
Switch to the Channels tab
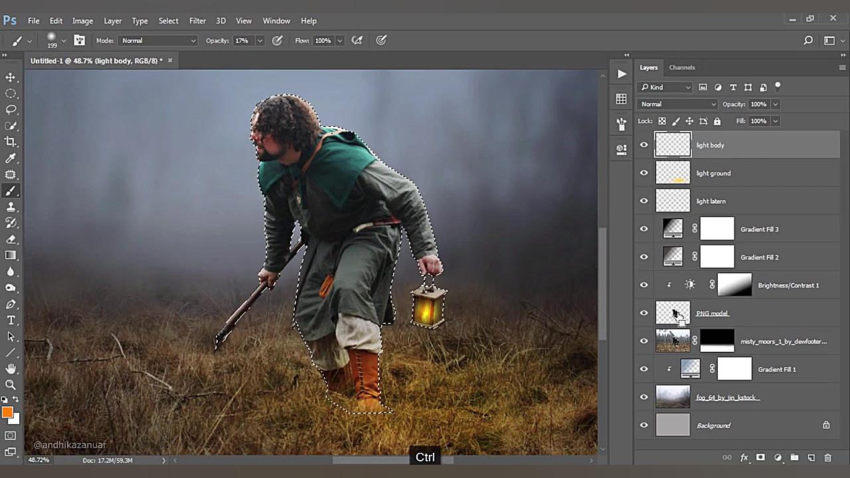(x=681, y=68)
